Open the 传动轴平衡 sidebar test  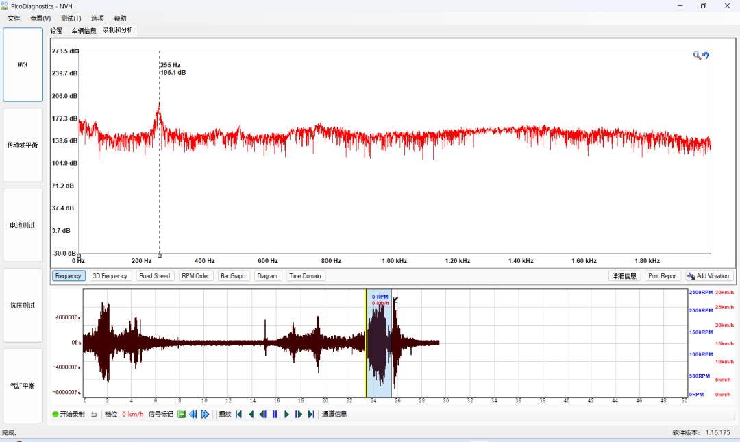click(x=23, y=145)
